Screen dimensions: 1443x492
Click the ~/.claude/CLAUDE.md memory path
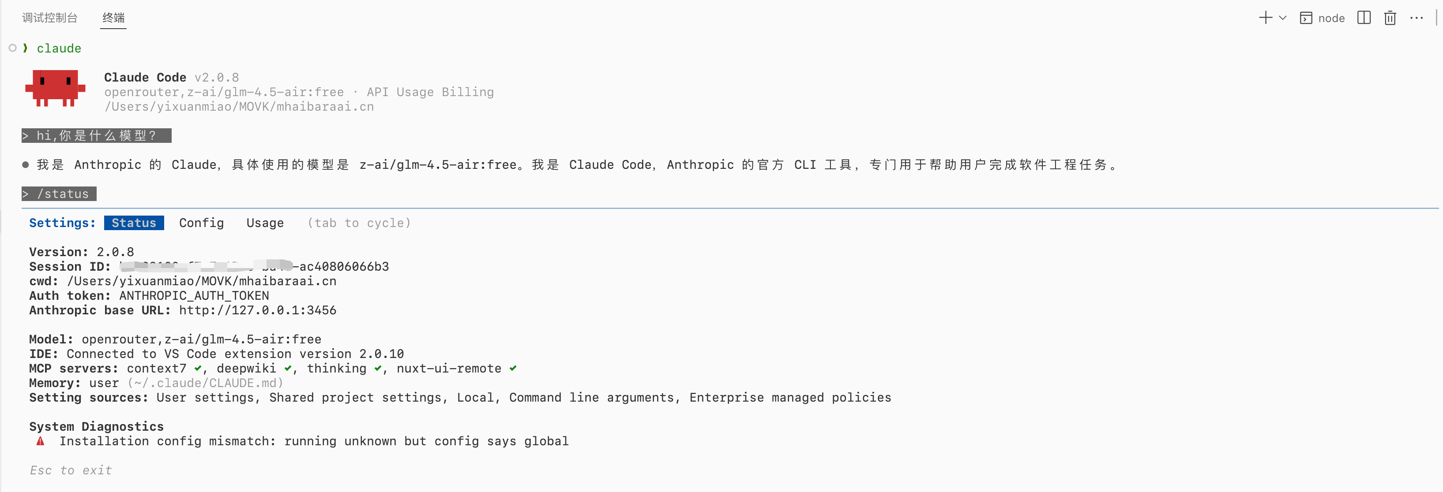pos(205,383)
